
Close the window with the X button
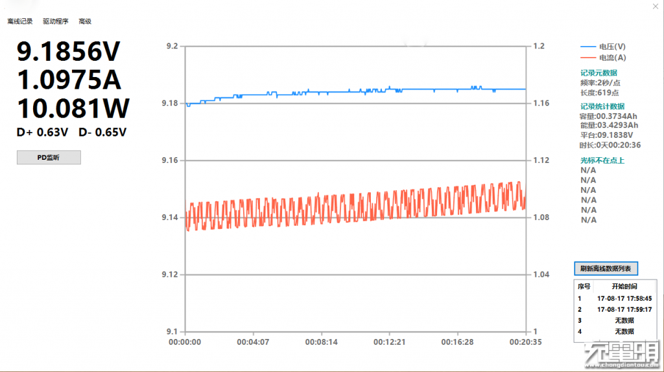pyautogui.click(x=653, y=6)
